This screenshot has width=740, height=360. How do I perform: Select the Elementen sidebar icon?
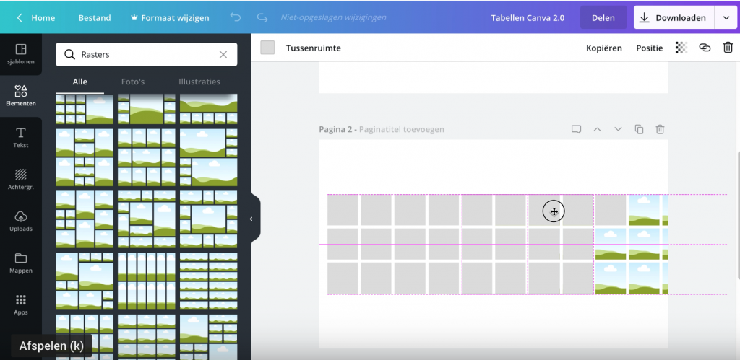click(x=20, y=95)
